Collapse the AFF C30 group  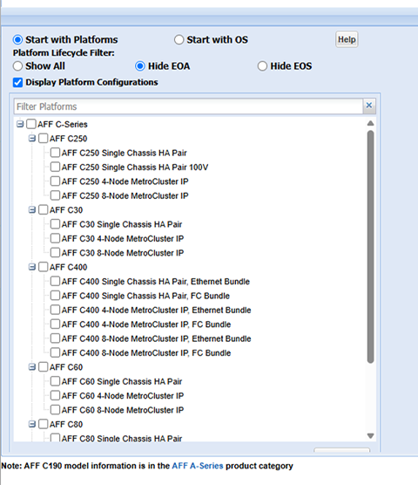[32, 210]
